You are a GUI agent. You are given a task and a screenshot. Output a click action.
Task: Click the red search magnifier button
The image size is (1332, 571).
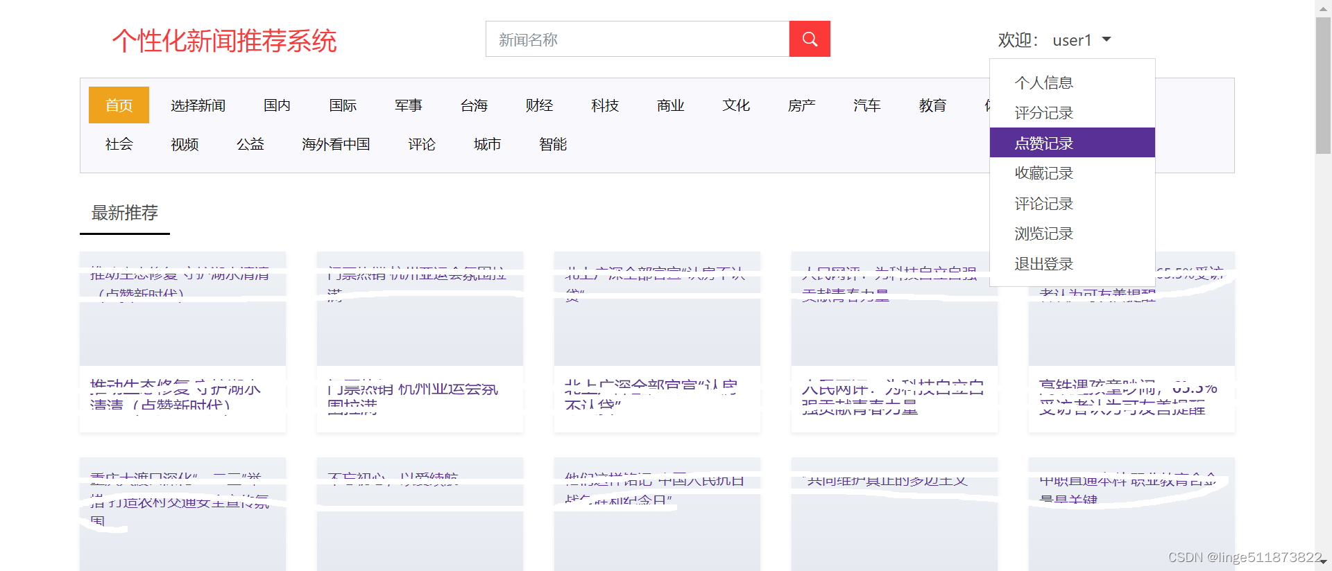click(810, 39)
